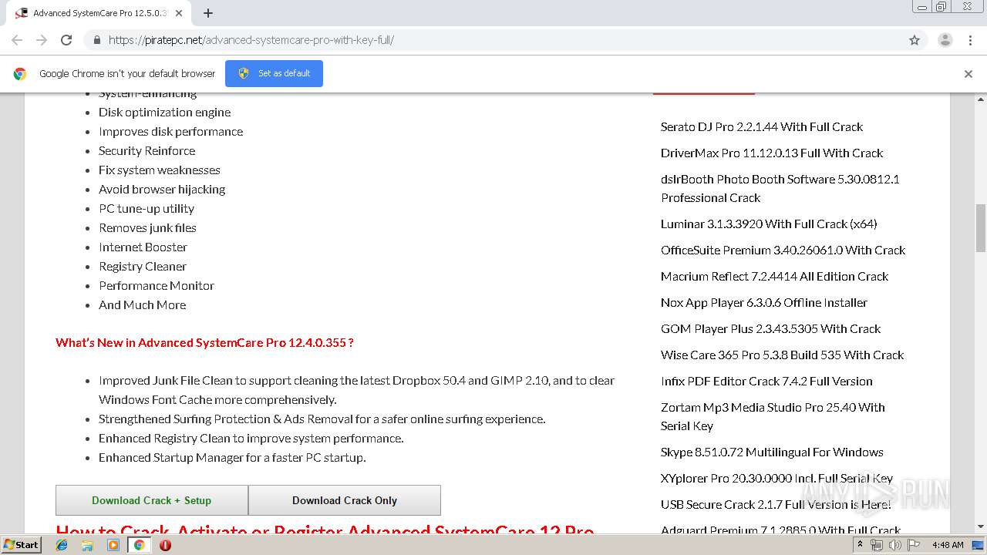This screenshot has width=987, height=555.
Task: Open Windows Explorer from taskbar
Action: tap(88, 545)
